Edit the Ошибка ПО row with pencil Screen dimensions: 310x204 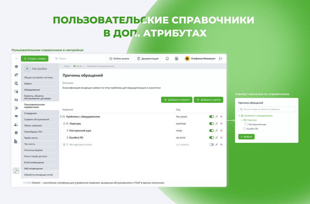point(216,138)
